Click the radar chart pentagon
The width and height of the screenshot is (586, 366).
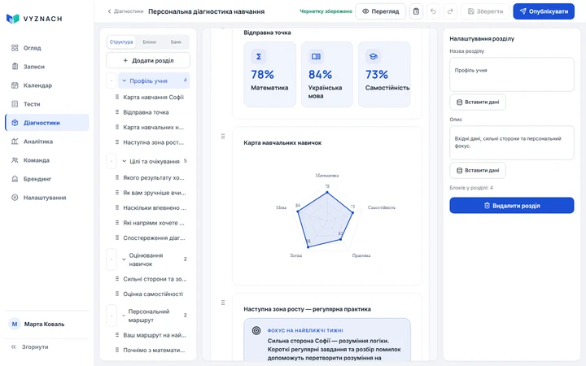(x=325, y=220)
